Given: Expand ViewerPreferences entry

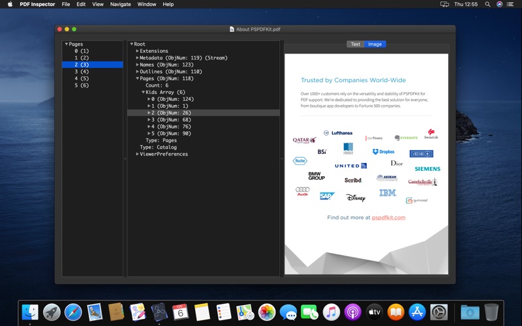Looking at the screenshot, I should pyautogui.click(x=137, y=154).
